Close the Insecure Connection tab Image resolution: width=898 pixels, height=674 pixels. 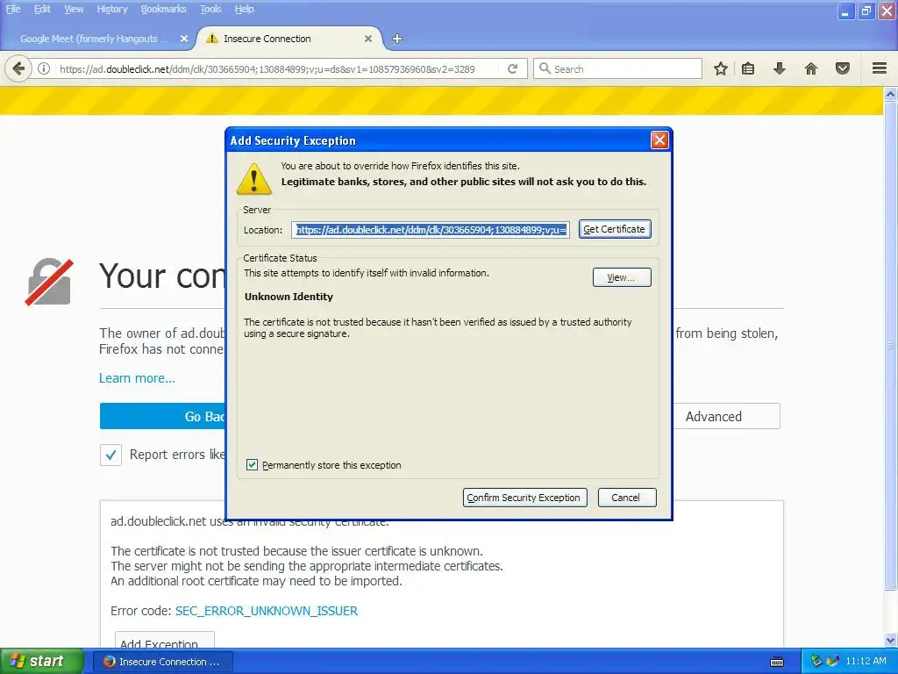(368, 39)
